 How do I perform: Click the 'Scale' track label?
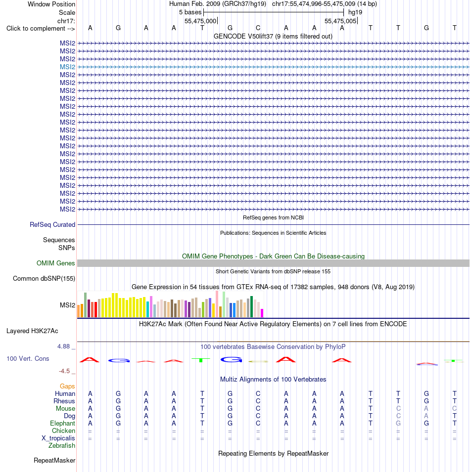(67, 13)
